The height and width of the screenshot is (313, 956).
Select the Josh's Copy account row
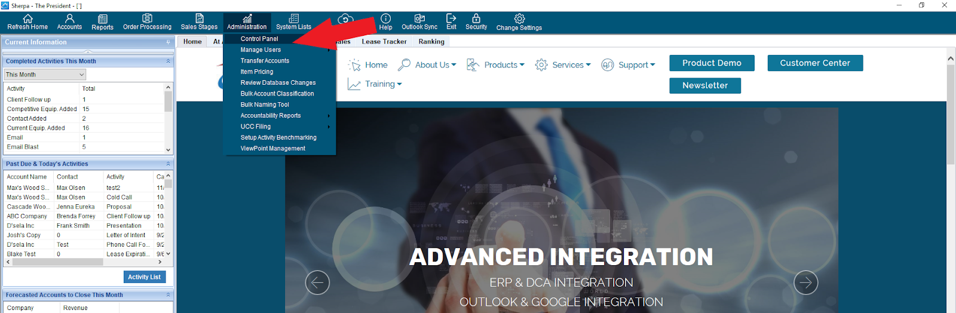(x=84, y=235)
